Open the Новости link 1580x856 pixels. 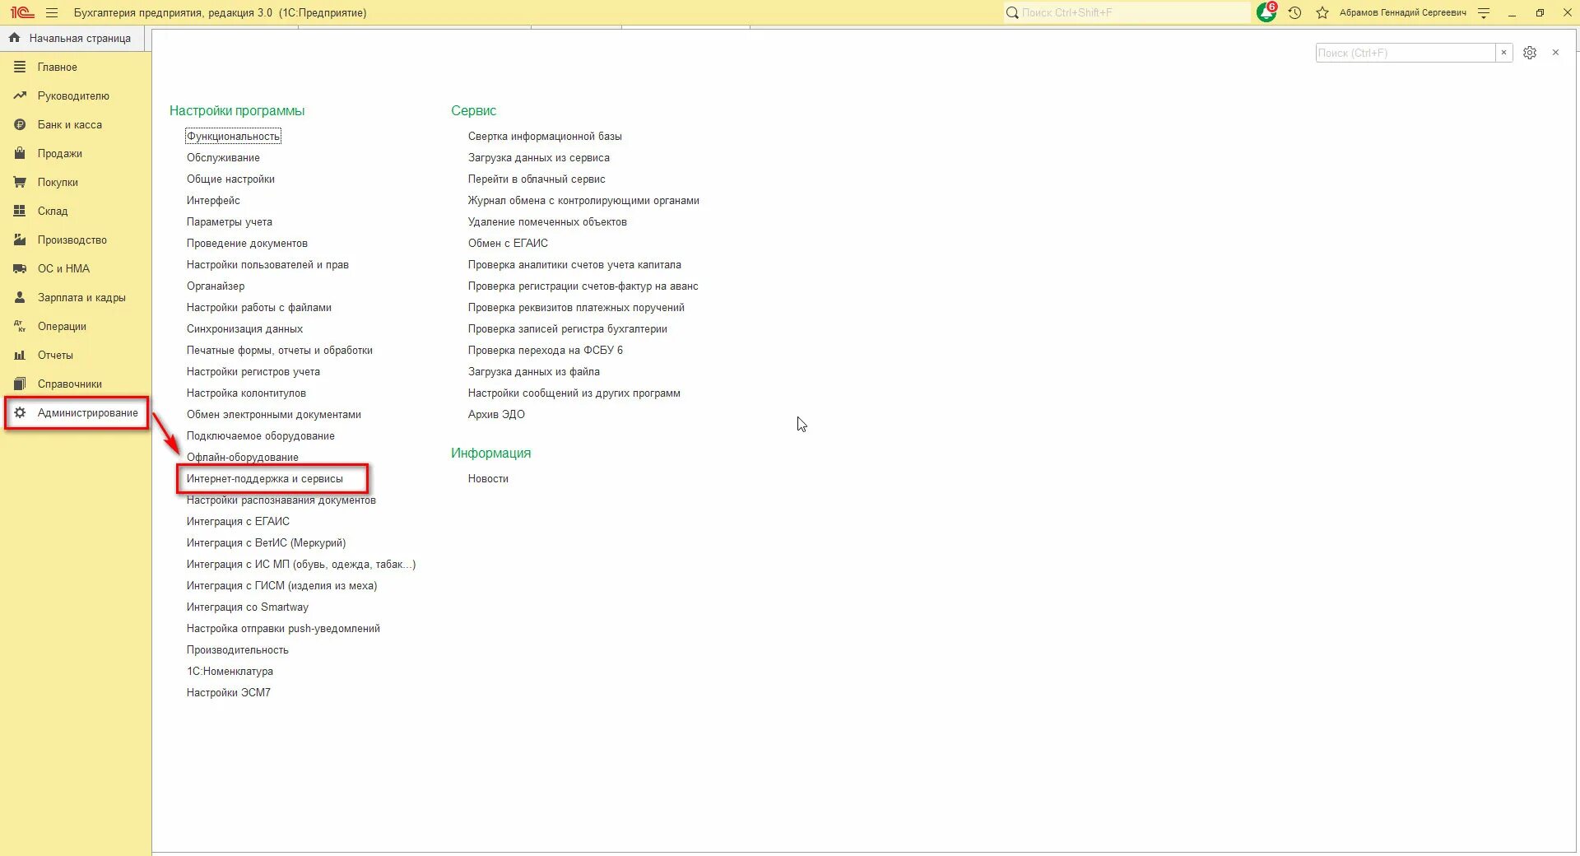[488, 479]
